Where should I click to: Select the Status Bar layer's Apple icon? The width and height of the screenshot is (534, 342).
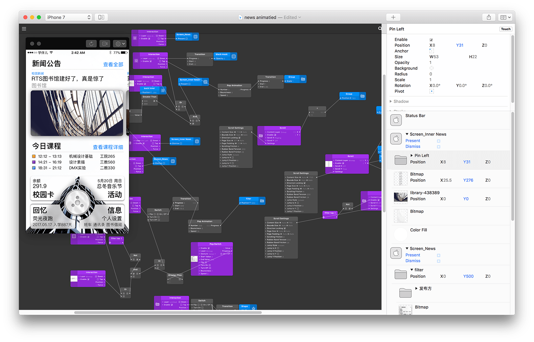pos(396,120)
